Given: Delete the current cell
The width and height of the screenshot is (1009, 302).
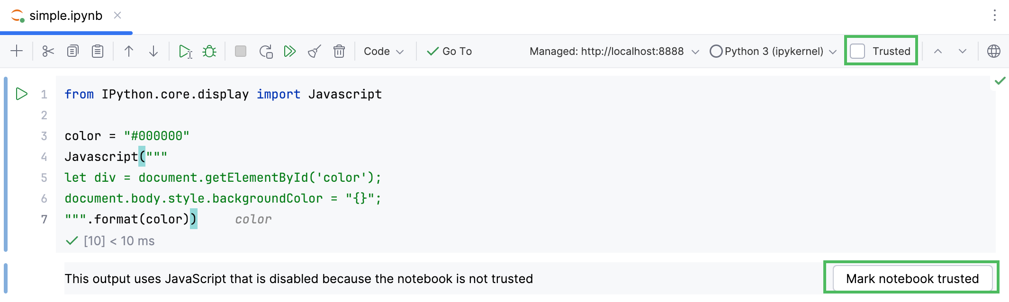Looking at the screenshot, I should [339, 51].
